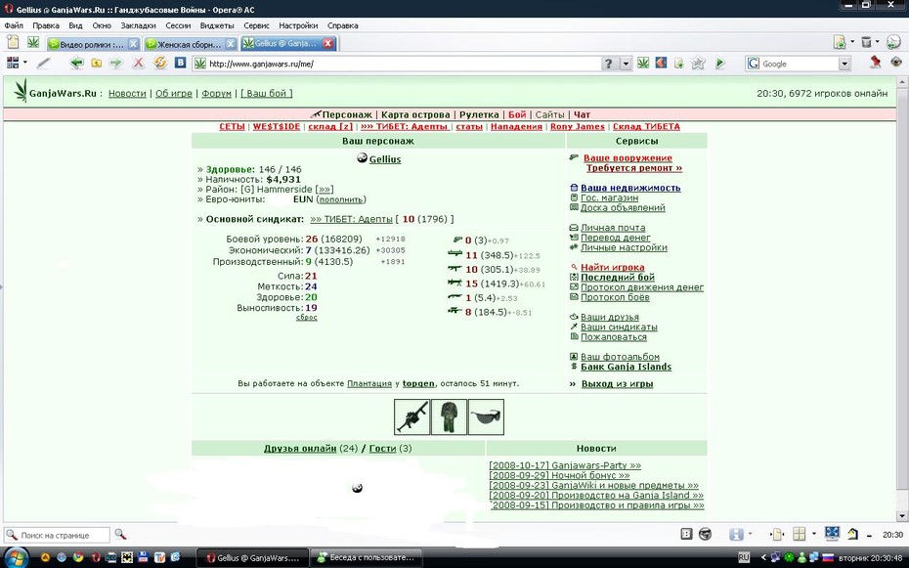Click the blue-orange fish toolbar icon
Screen dimensions: 909x568
pos(661,63)
